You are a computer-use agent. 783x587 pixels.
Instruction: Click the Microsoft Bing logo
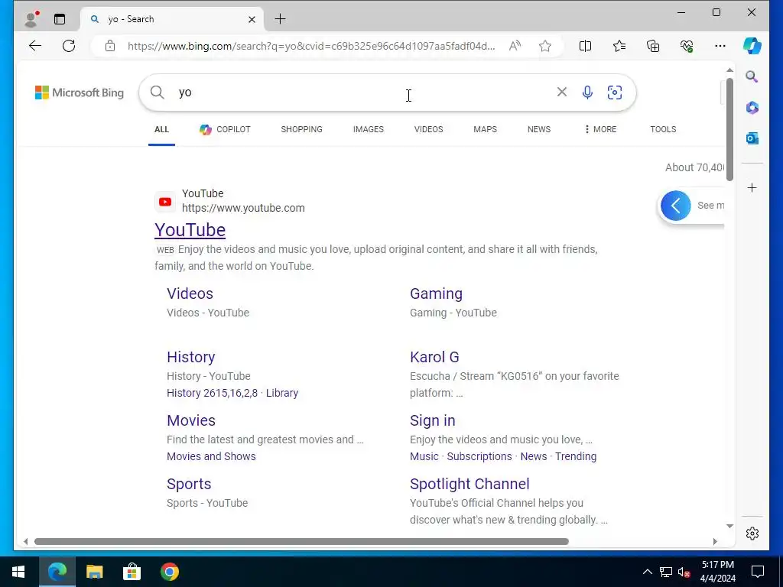(80, 92)
